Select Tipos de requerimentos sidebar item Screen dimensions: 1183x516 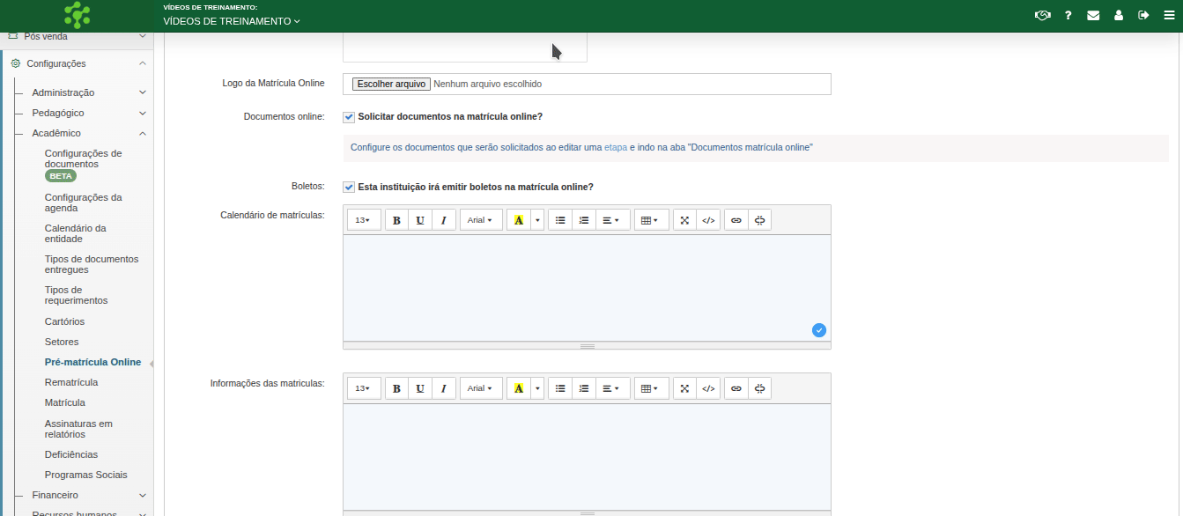[x=76, y=295]
